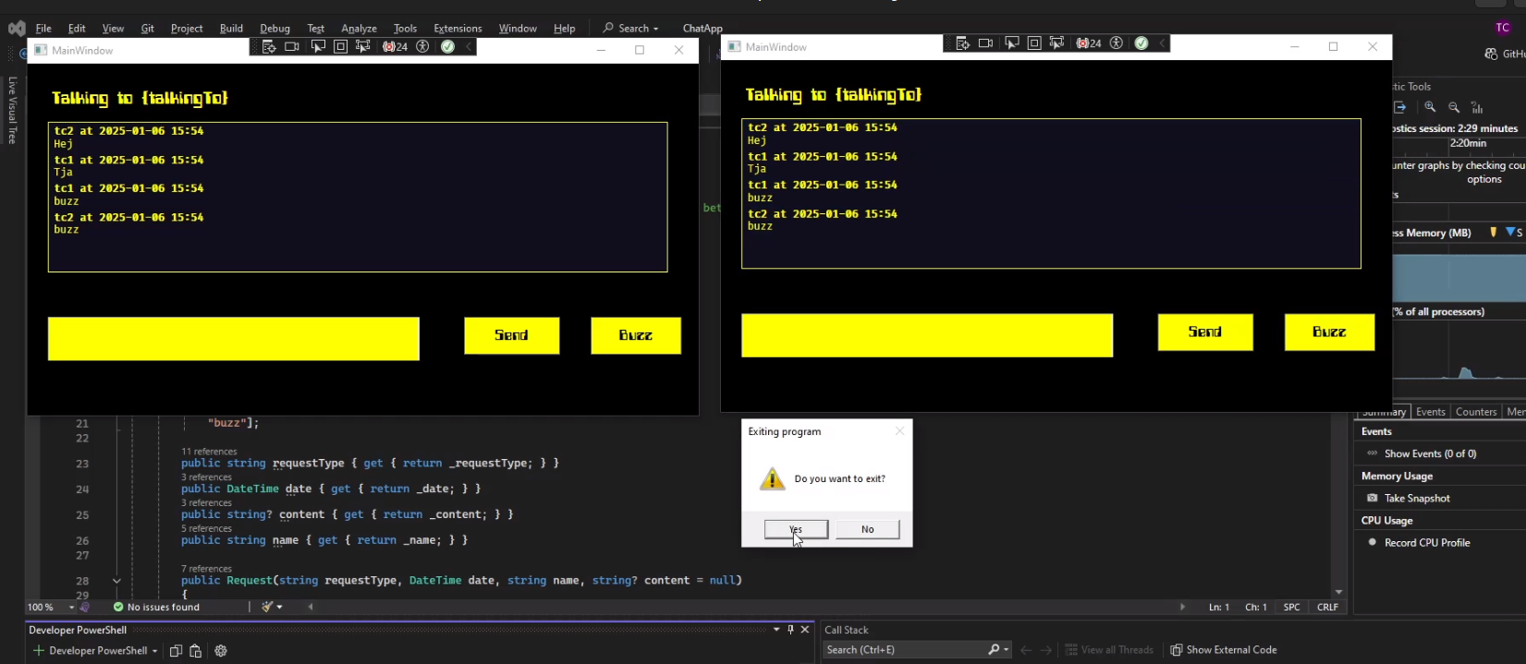Screen dimensions: 1526x664
Task: Click the paste icon in Developer PowerShell
Action: click(196, 651)
